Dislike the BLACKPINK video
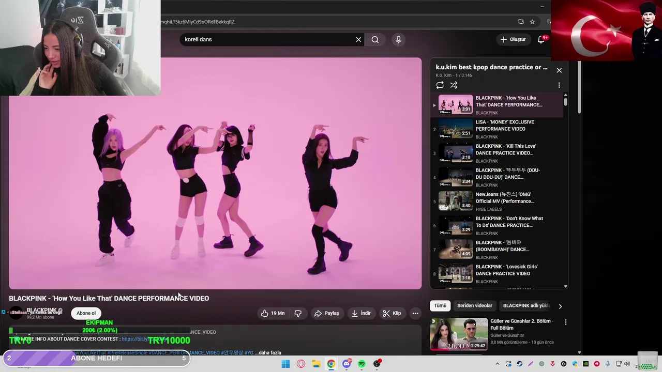The image size is (662, 372). [x=298, y=313]
